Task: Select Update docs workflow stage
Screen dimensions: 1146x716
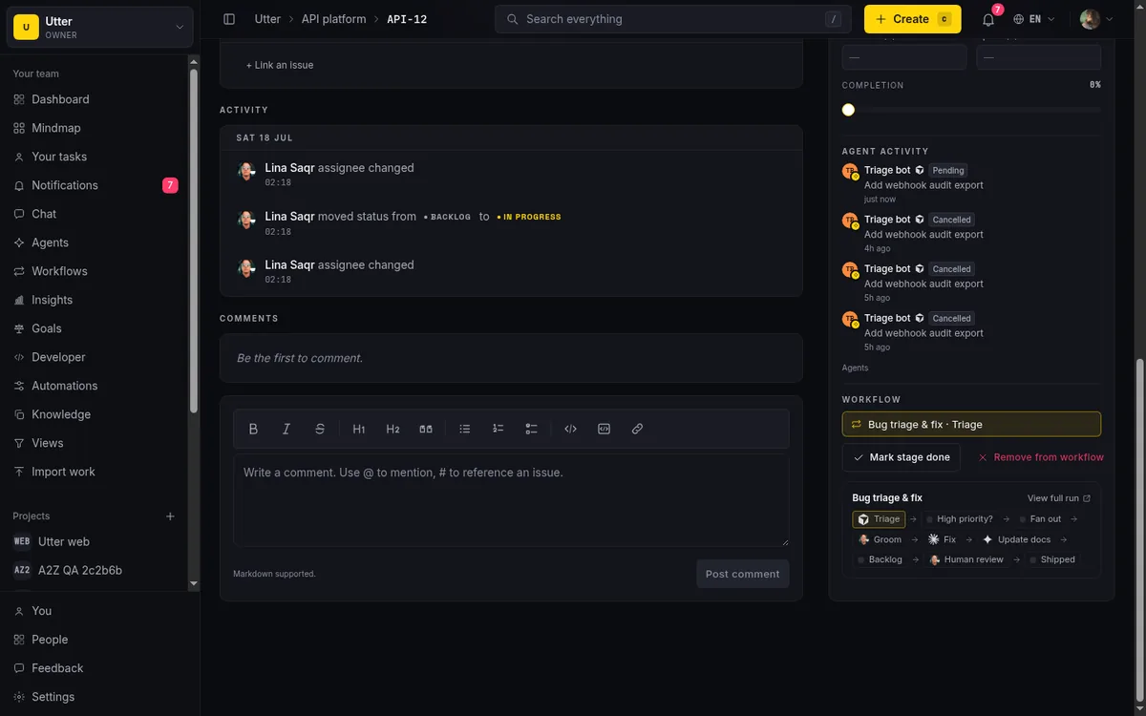Action: pos(1016,539)
